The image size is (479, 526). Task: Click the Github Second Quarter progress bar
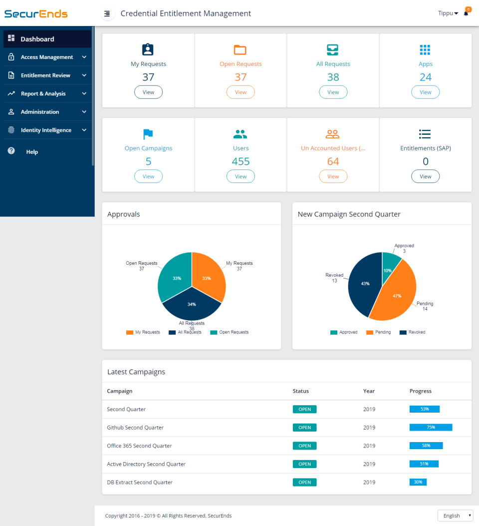(431, 427)
